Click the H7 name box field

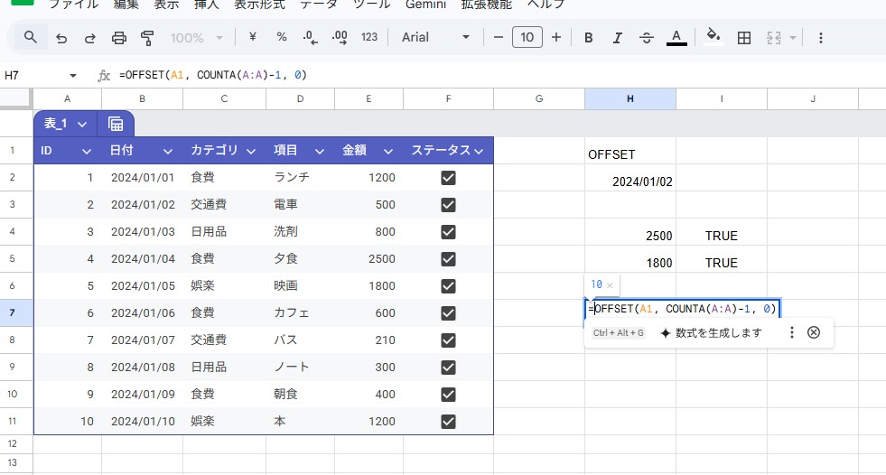[x=36, y=76]
